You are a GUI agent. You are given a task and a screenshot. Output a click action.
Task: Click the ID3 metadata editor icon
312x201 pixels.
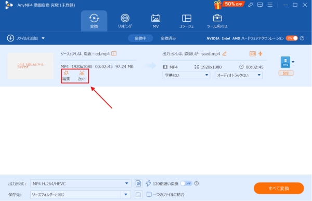tap(253, 53)
